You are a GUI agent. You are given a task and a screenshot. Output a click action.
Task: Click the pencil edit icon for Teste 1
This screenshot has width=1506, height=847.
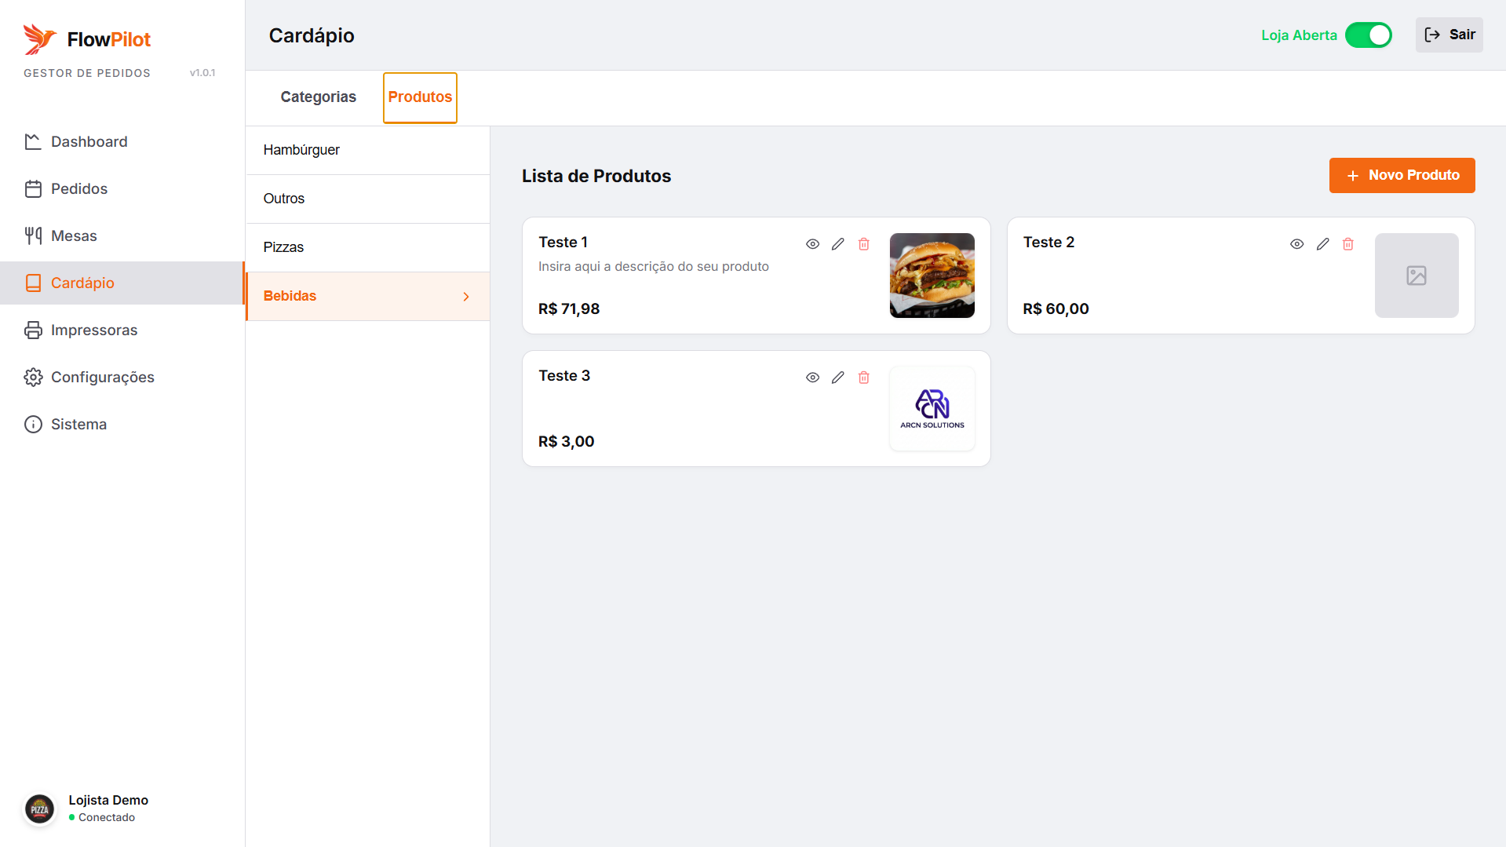point(838,244)
